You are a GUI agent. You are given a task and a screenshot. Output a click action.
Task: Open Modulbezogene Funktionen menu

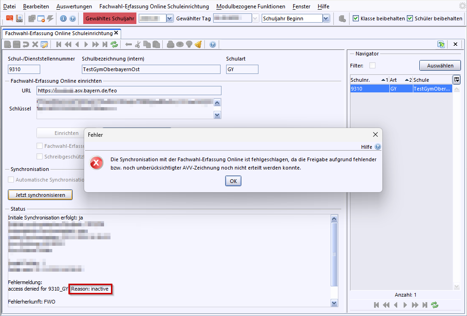pos(251,6)
